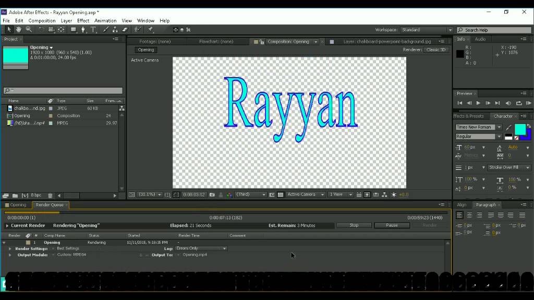Create a new folder in Project panel

[x=15, y=196]
